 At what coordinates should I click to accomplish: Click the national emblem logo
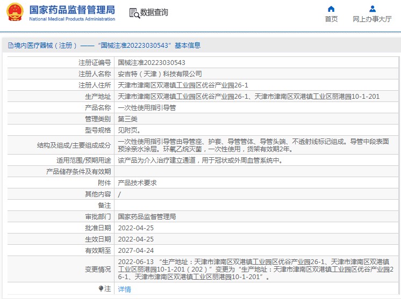15,12
